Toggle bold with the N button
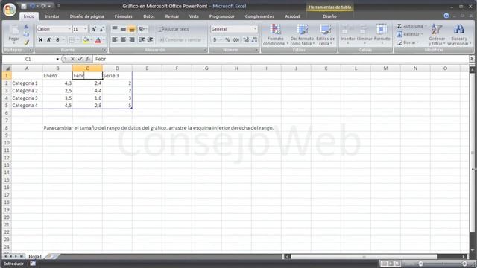The height and width of the screenshot is (268, 477). [40, 39]
